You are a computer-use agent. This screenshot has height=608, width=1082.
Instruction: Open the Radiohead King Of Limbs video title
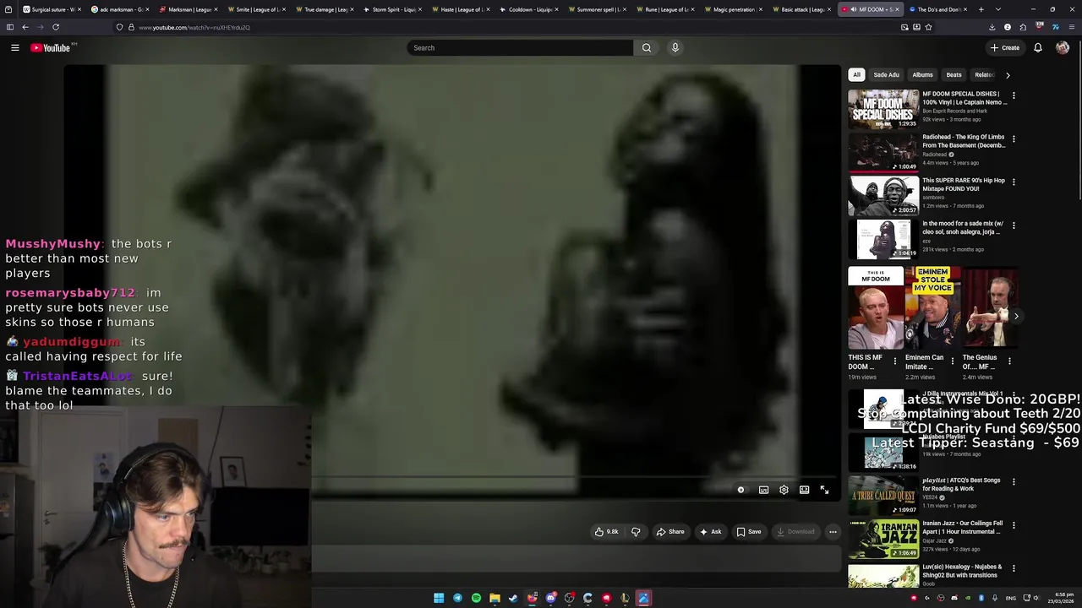[964, 141]
